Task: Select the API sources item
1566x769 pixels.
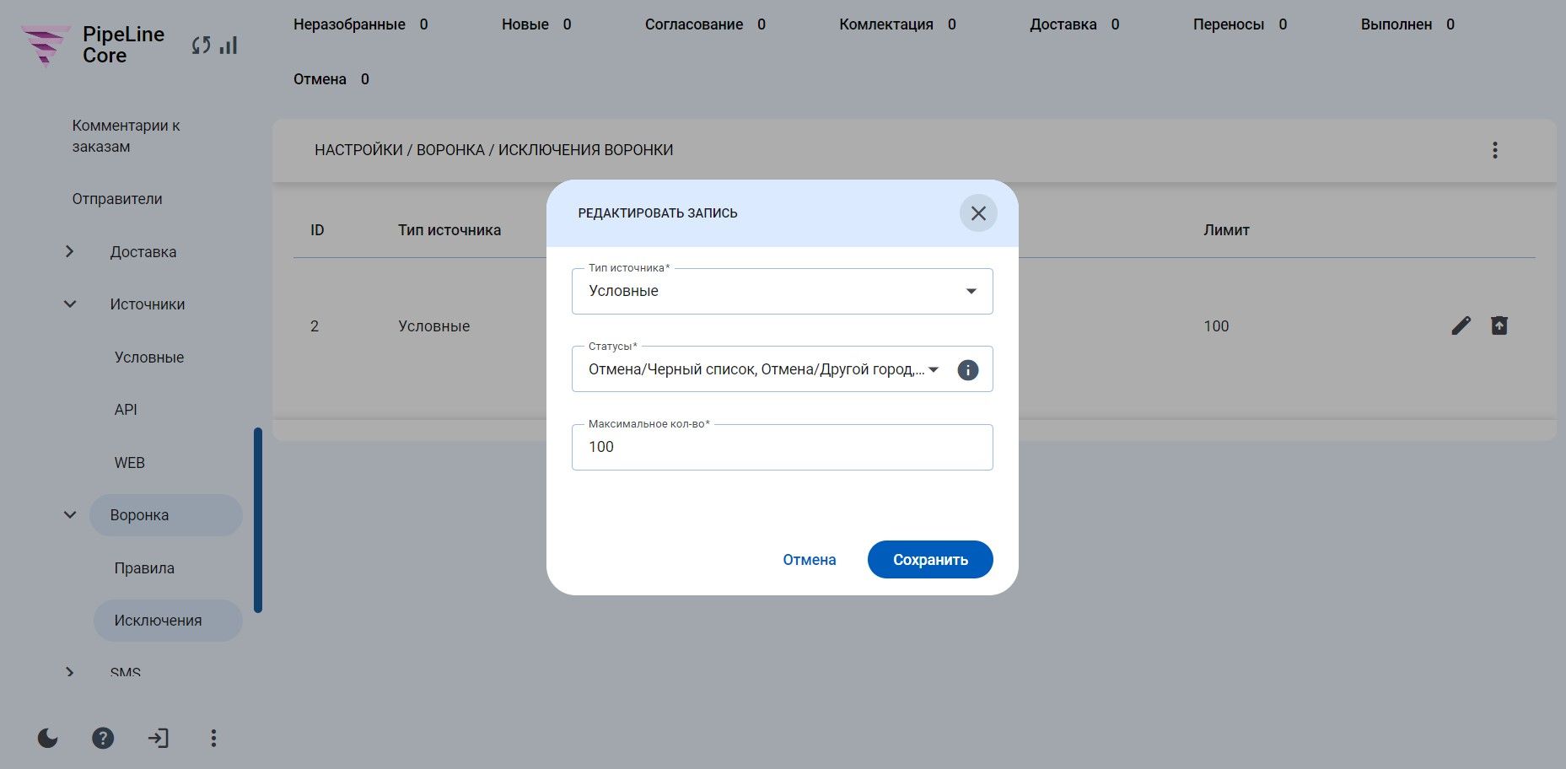Action: (126, 410)
